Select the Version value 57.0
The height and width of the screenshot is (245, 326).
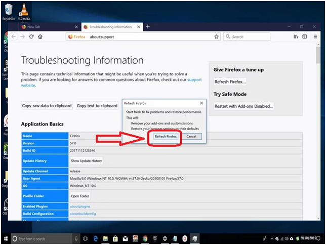tap(73, 143)
